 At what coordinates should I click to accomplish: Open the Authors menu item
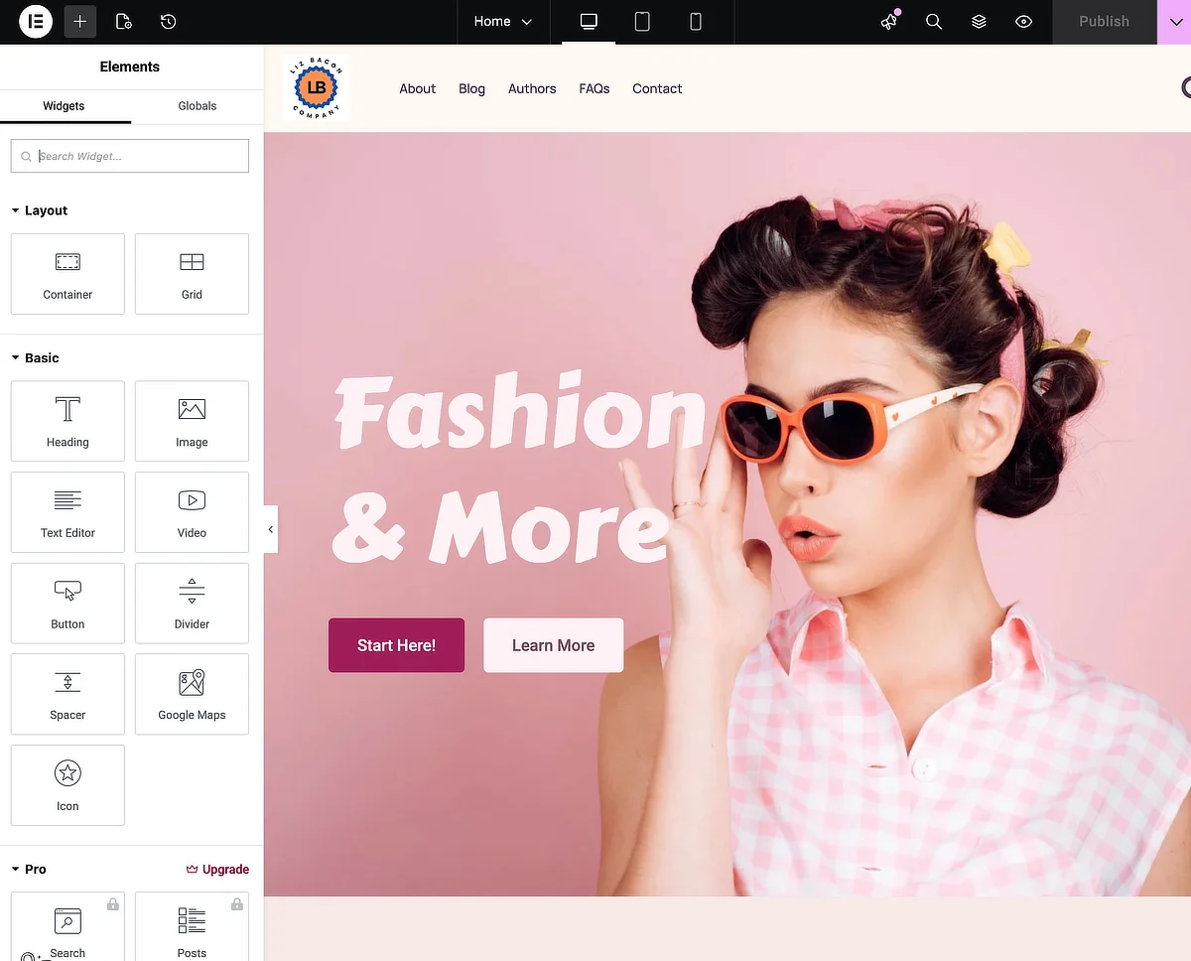pyautogui.click(x=532, y=88)
